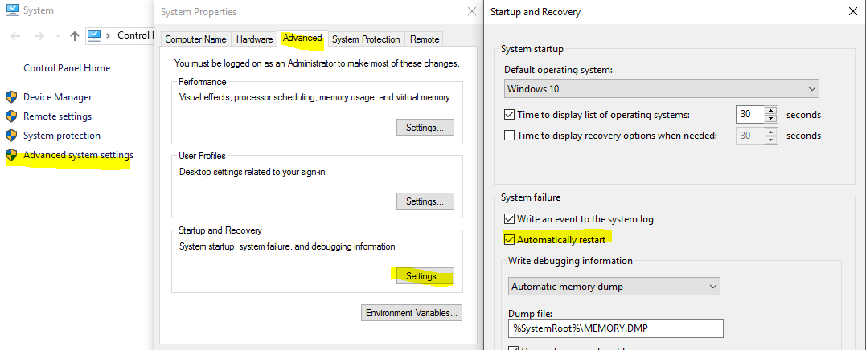Open the Default operating system dropdown
This screenshot has width=866, height=350.
tap(661, 88)
